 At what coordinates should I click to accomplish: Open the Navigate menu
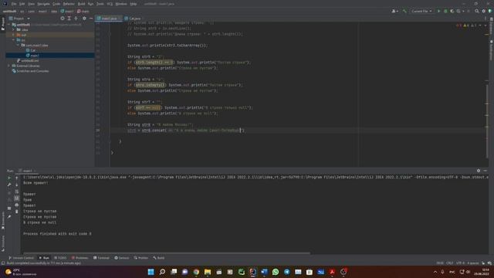click(x=43, y=4)
